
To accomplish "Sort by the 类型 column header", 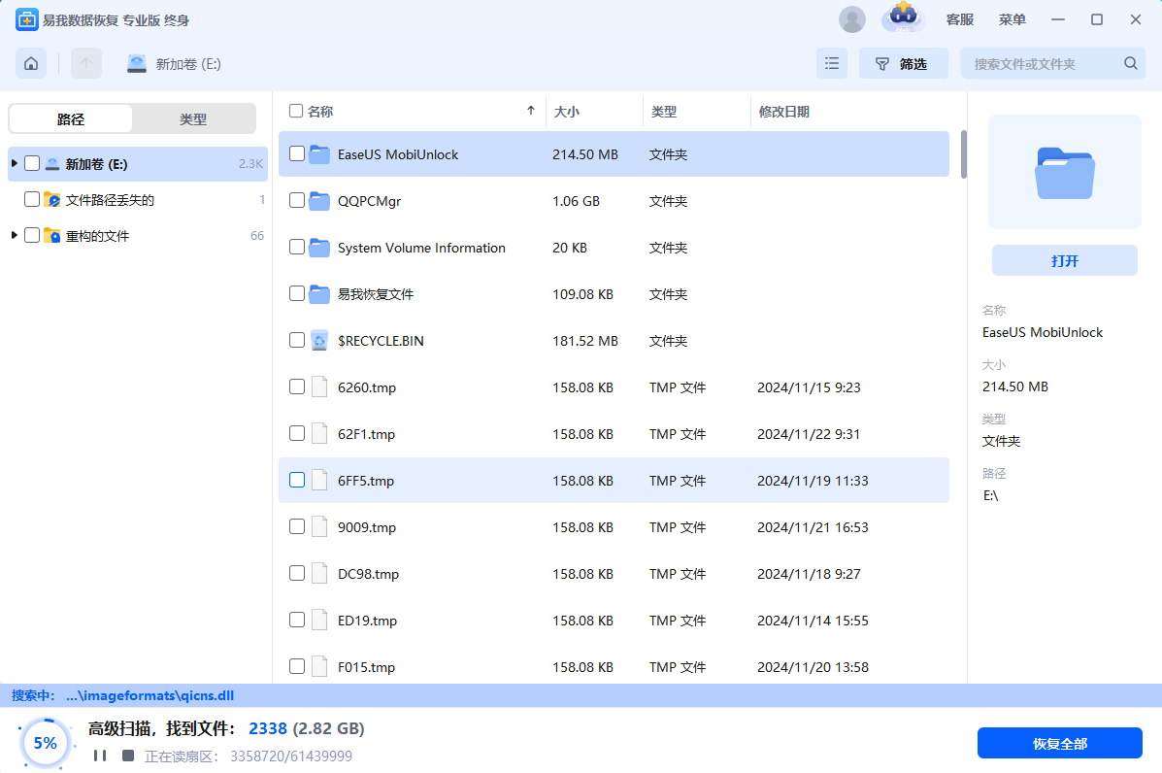I will point(664,111).
